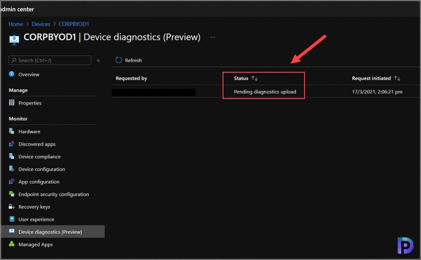The image size is (421, 260).
Task: Go to App configuration
Action: pos(39,182)
